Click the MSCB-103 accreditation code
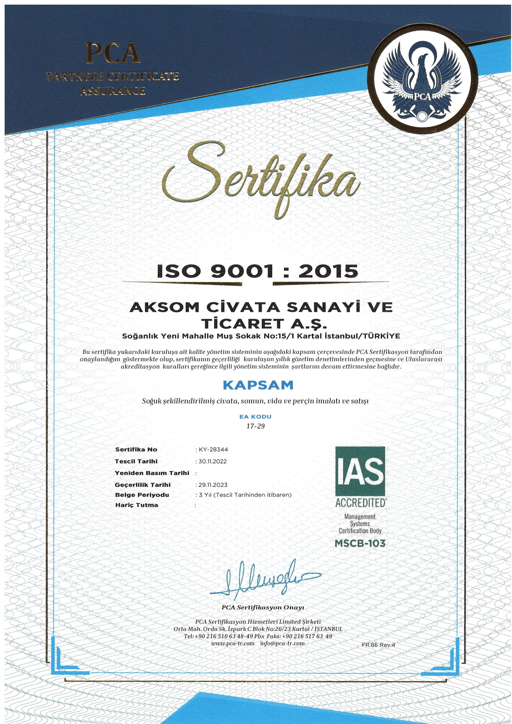The height and width of the screenshot is (724, 512). (360, 543)
